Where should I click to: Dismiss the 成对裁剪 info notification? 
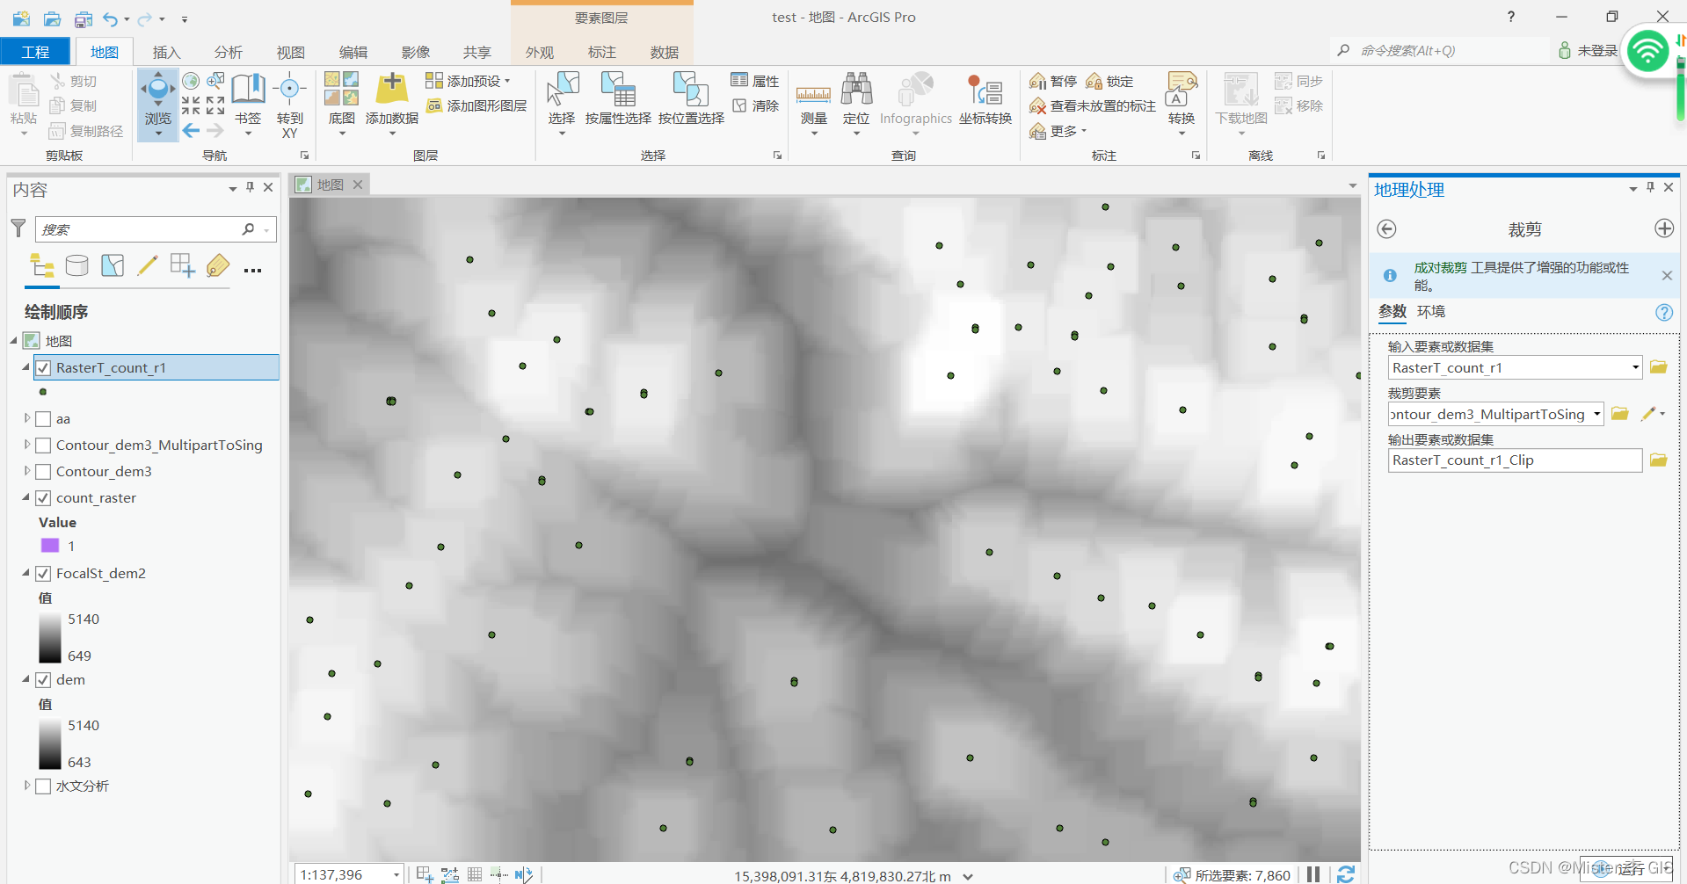1666,275
